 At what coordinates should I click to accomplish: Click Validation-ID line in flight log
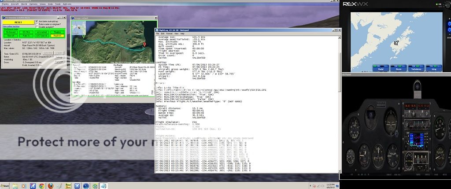[x=188, y=129]
